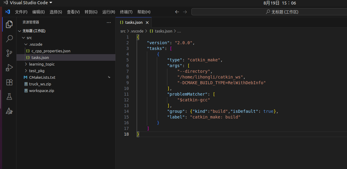This screenshot has width=347, height=169.
Task: Go back with the left arrow
Action: pyautogui.click(x=177, y=12)
